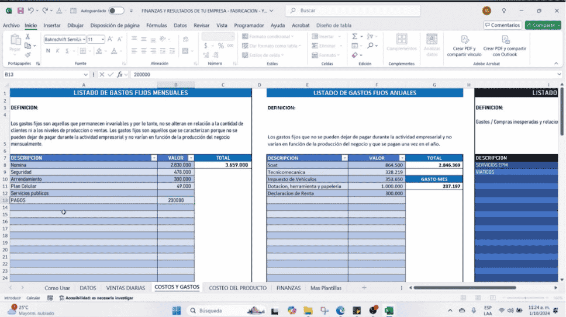Click the decrease font size icon

[120, 39]
